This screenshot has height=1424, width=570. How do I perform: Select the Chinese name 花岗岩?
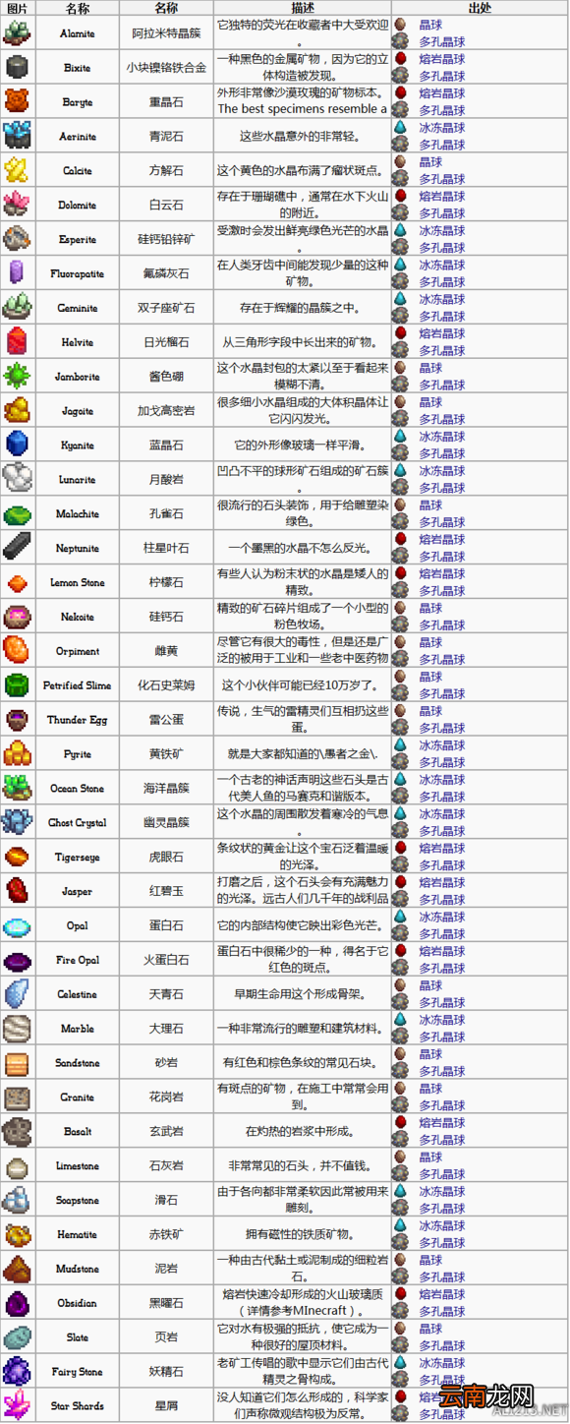click(x=166, y=1098)
